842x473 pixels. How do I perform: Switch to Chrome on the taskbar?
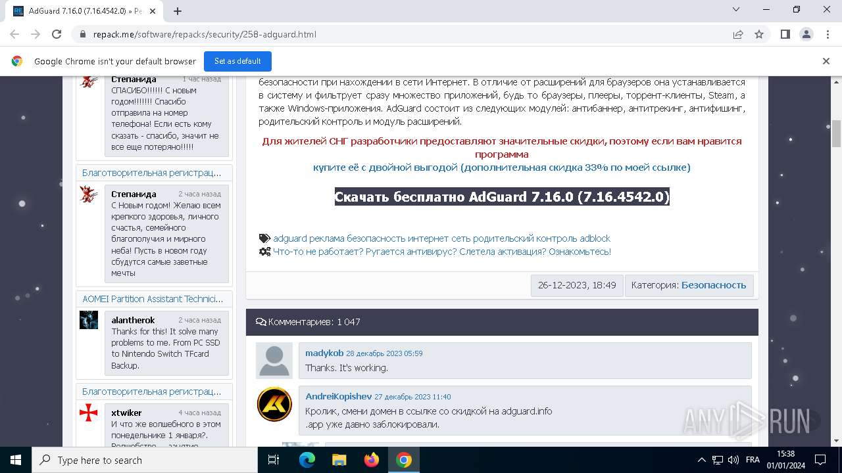point(404,460)
